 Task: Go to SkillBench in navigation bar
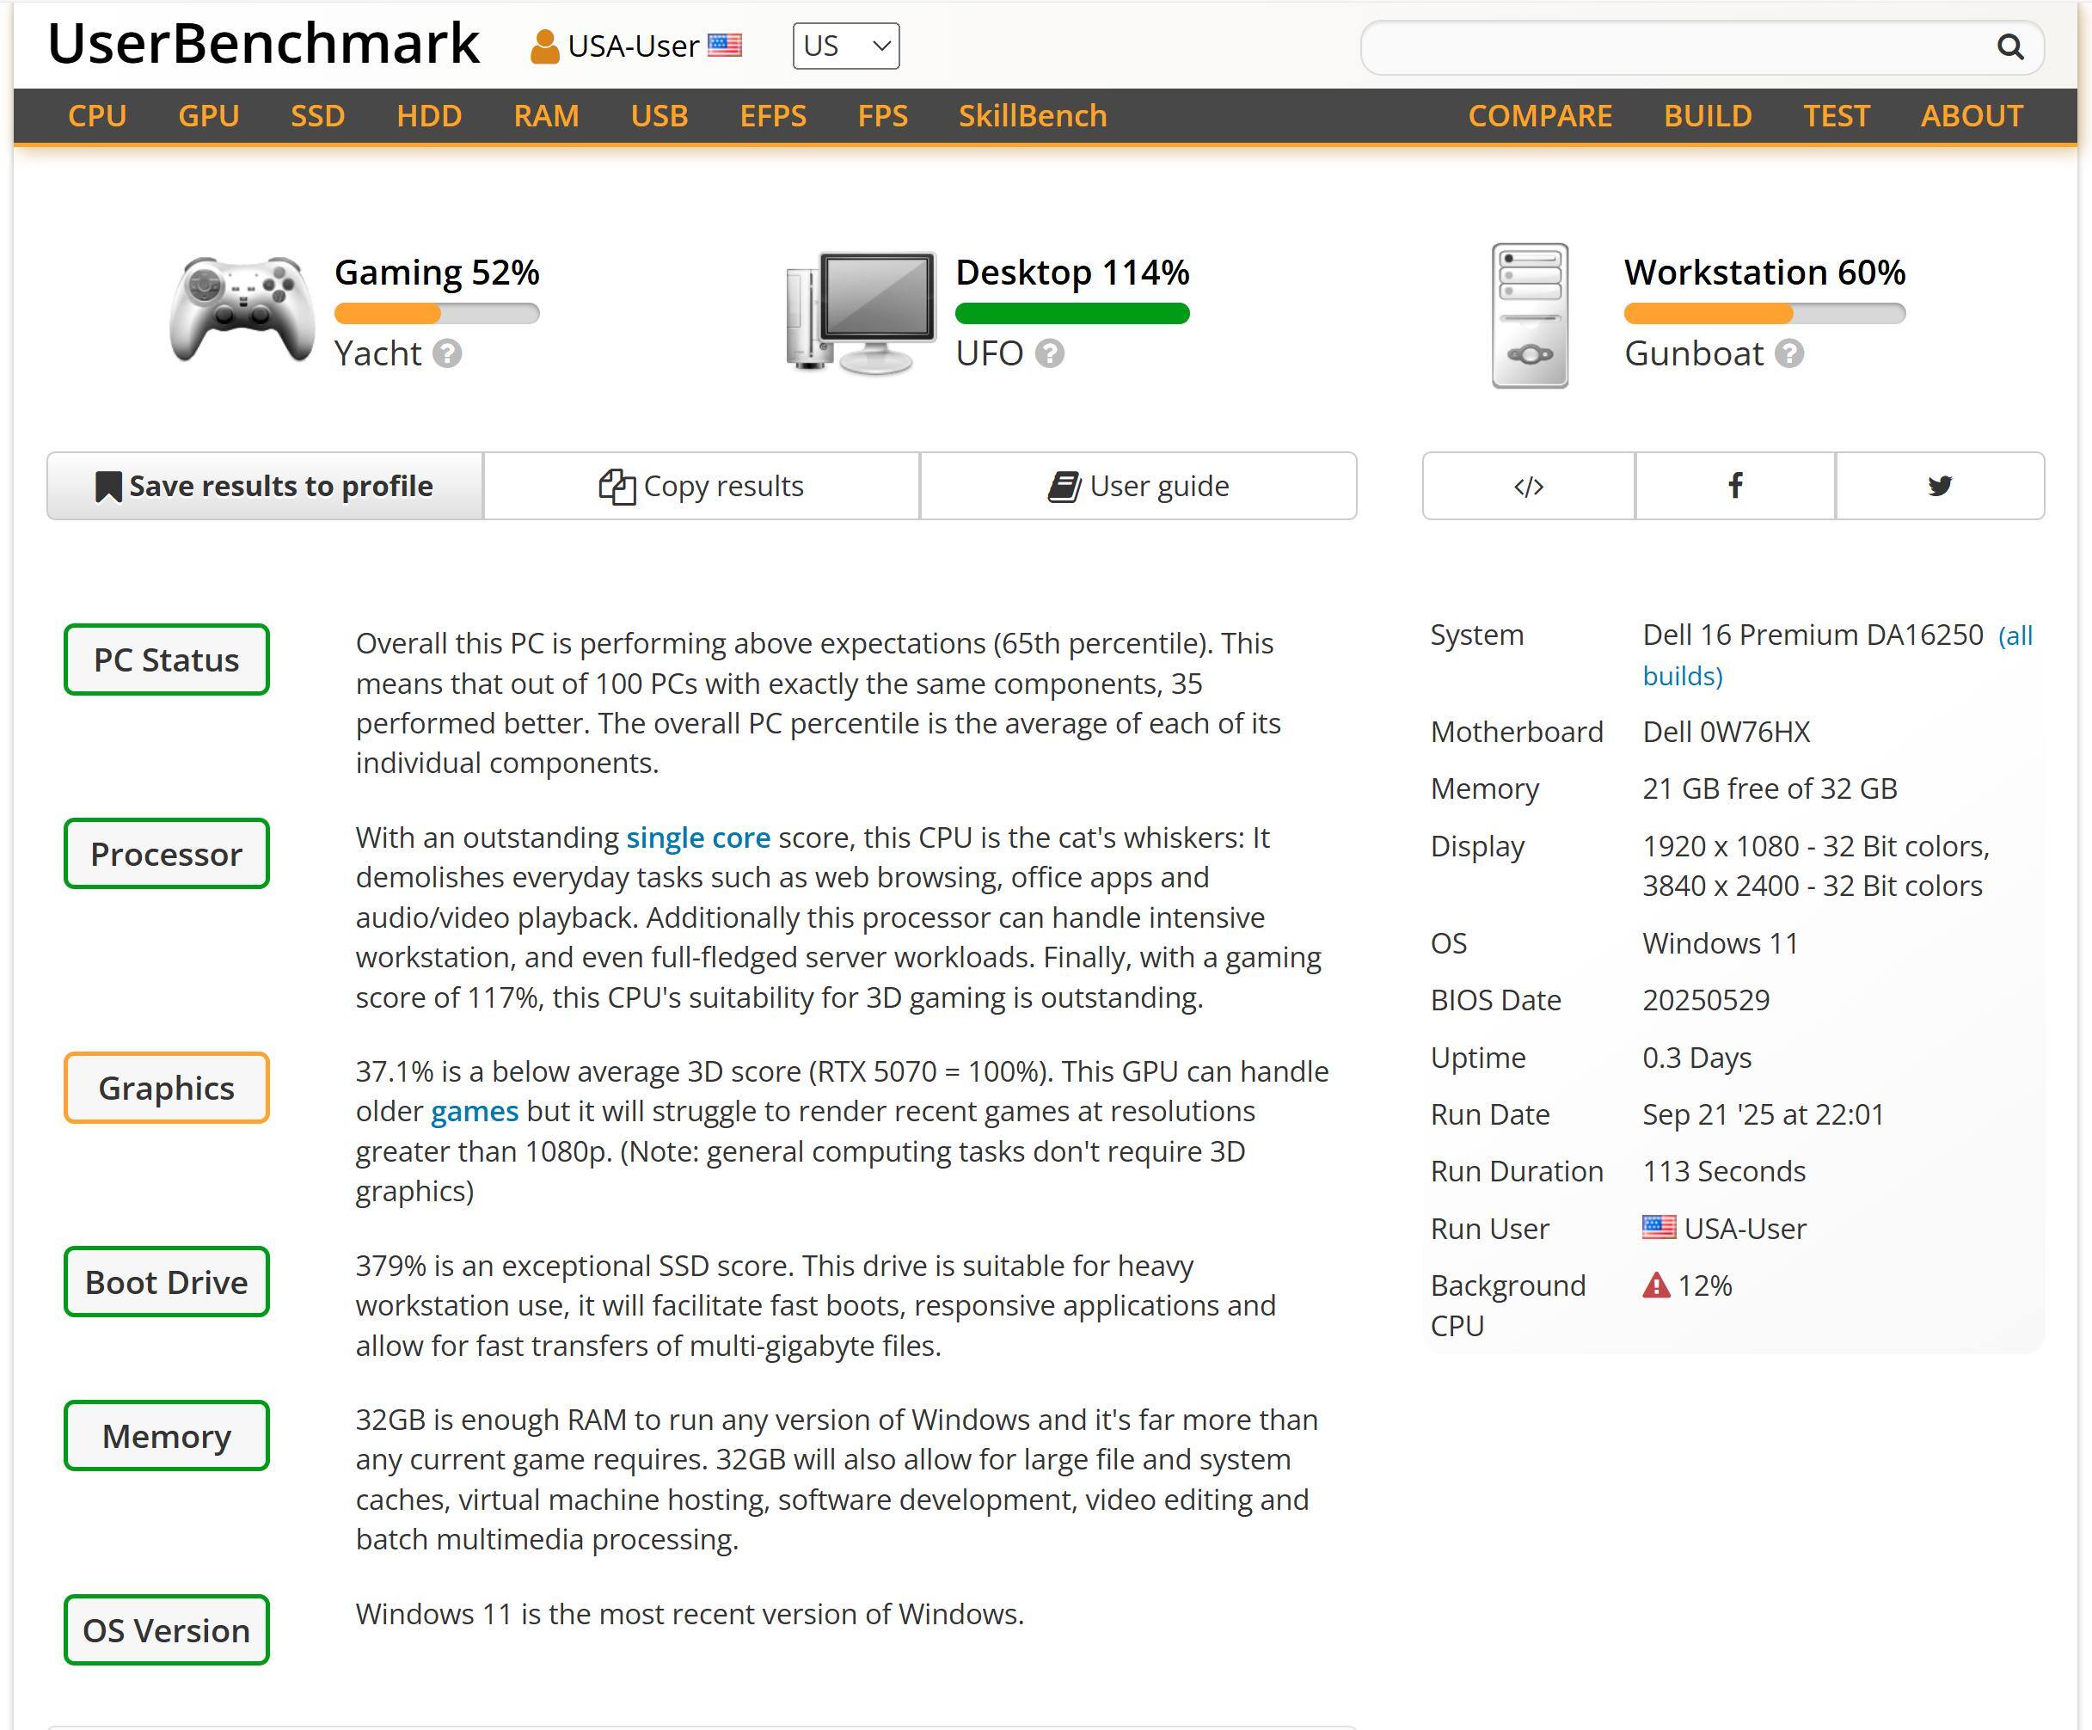coord(1032,115)
